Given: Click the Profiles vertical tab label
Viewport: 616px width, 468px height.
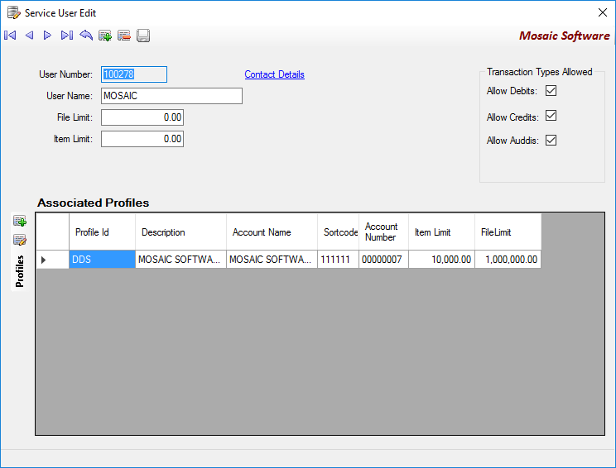Looking at the screenshot, I should coord(19,271).
